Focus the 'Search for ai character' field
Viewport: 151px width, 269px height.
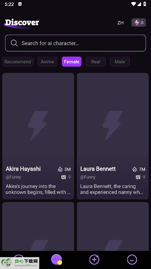(75, 43)
